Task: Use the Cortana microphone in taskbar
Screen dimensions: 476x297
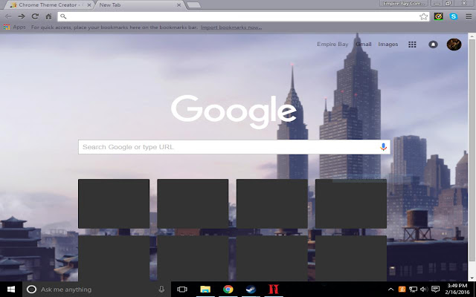Action: click(x=161, y=290)
